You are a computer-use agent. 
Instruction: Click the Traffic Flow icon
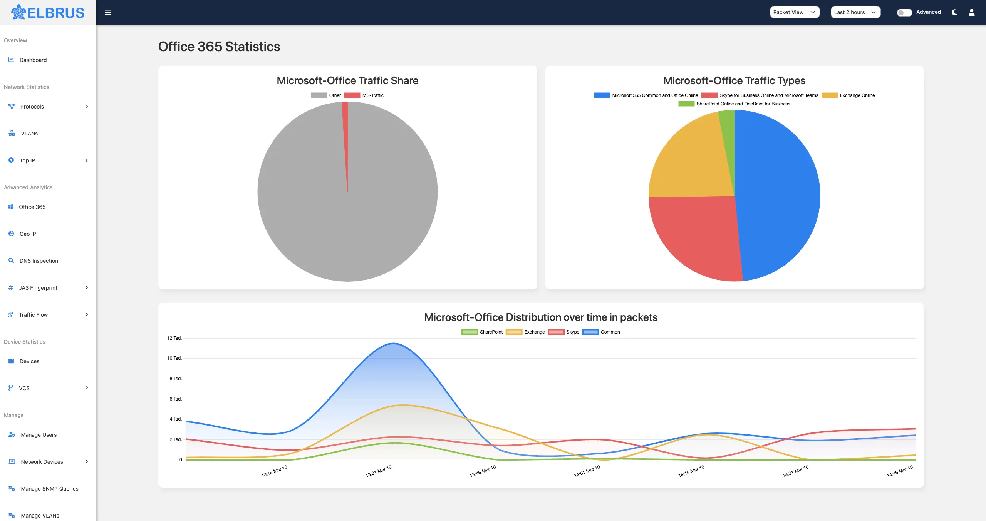click(11, 314)
